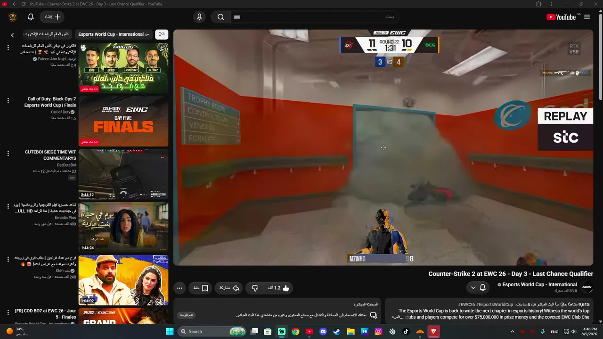The width and height of the screenshot is (603, 339).
Task: Open Instagram from the taskbar
Action: [378, 331]
